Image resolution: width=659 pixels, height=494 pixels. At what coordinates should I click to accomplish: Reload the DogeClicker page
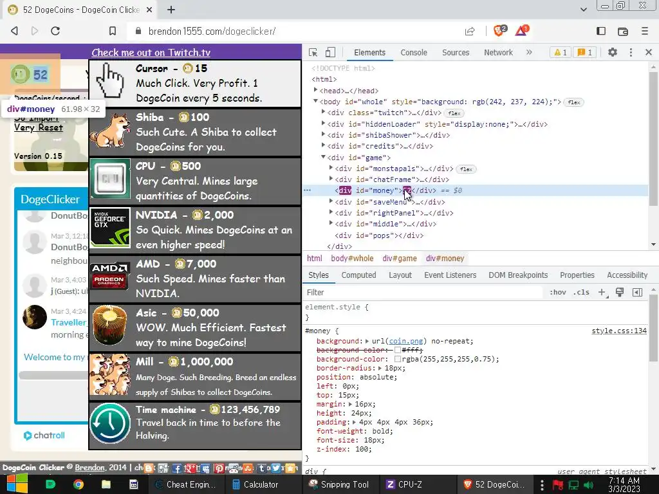pyautogui.click(x=55, y=31)
